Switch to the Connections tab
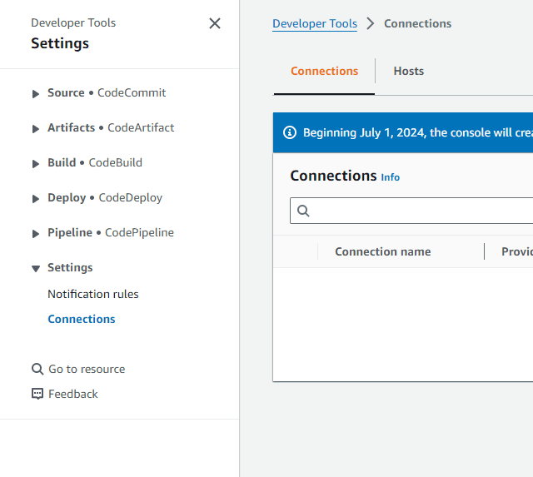This screenshot has width=533, height=477. [324, 71]
